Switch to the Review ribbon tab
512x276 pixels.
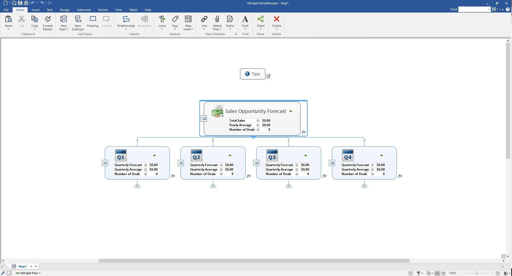point(103,10)
